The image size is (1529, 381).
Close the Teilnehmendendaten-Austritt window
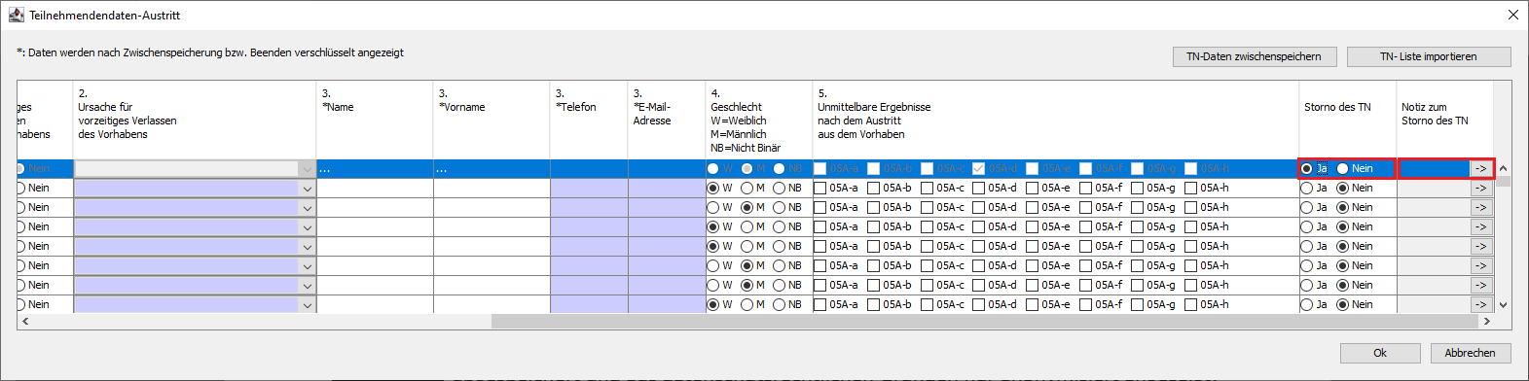point(1512,15)
